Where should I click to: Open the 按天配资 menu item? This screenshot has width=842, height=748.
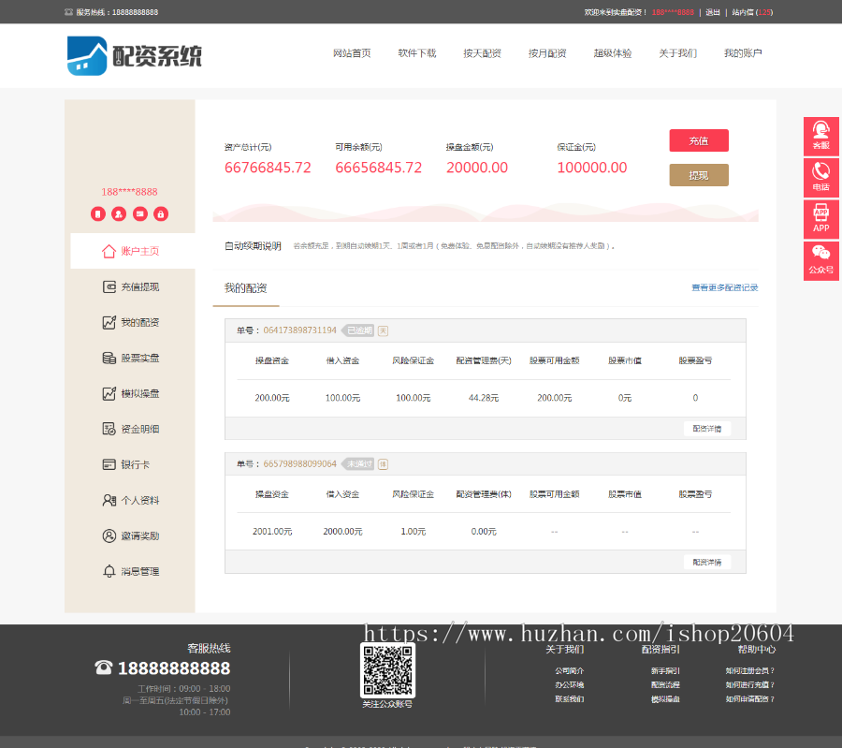click(x=482, y=53)
